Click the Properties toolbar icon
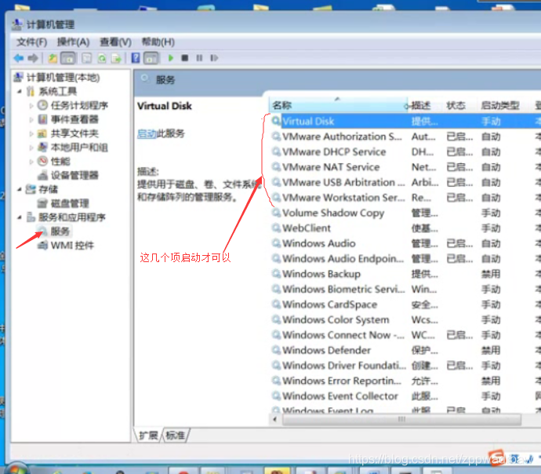541x474 pixels. click(x=86, y=58)
